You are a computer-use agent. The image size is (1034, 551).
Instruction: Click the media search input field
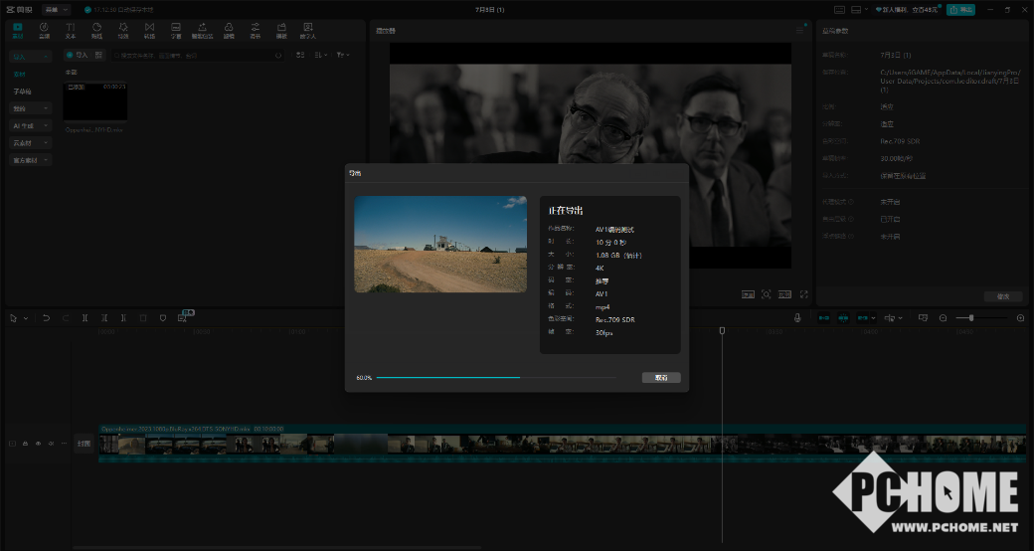[198, 56]
